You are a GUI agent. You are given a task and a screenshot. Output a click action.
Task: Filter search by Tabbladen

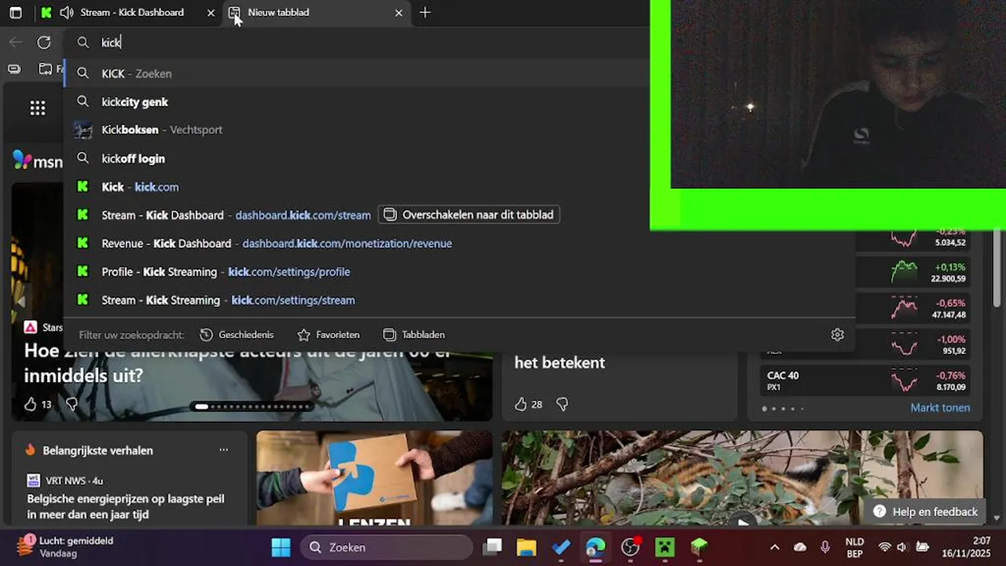tap(414, 334)
